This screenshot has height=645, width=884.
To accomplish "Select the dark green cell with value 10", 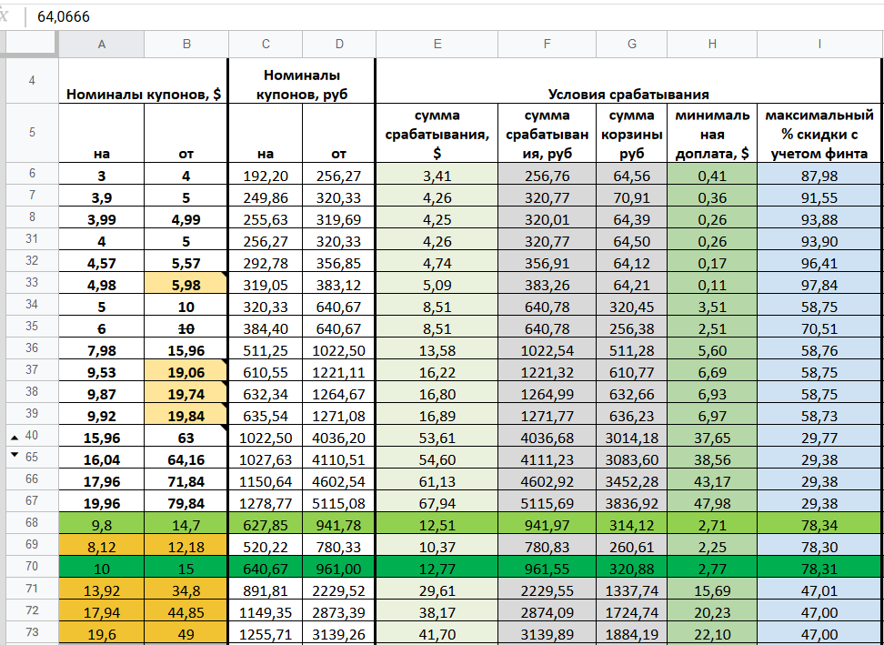I will 102,569.
